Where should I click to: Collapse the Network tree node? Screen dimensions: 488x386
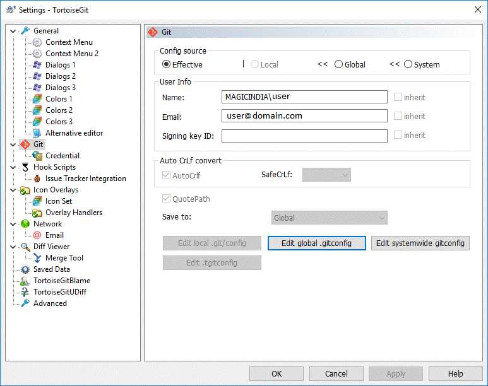[13, 224]
